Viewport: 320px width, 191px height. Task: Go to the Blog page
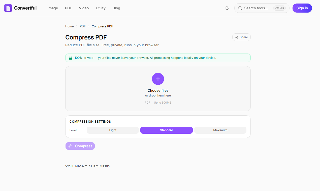point(116,8)
